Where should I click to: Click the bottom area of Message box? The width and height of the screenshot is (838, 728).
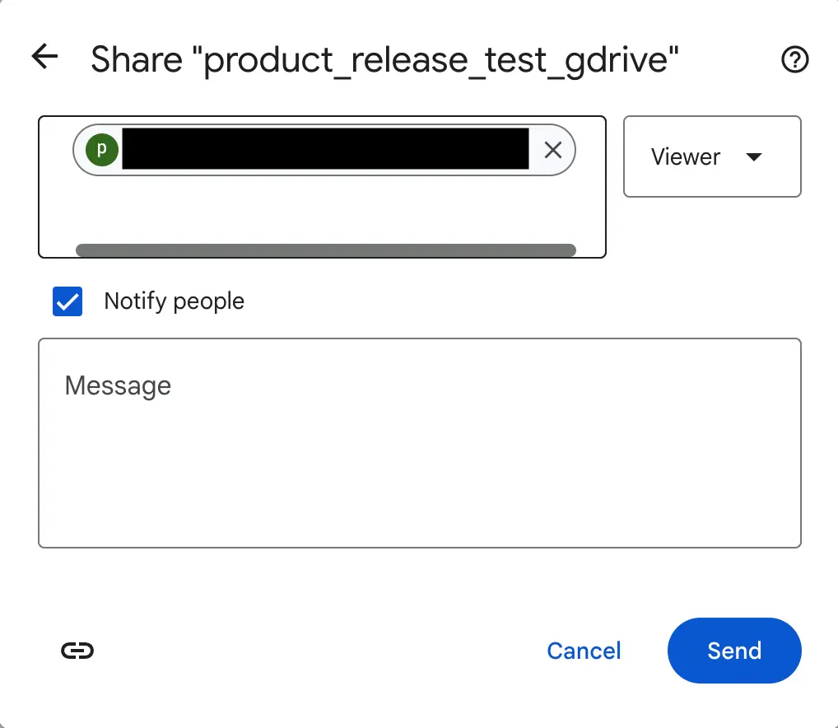coord(419,519)
